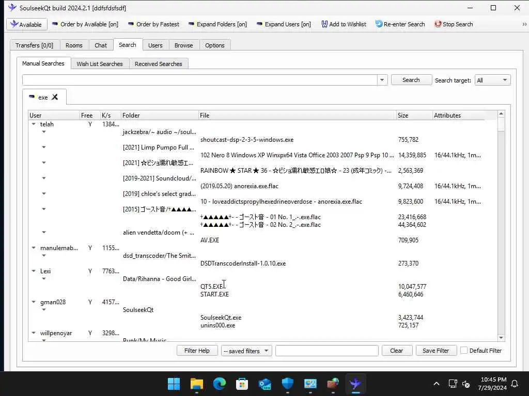Click scrollbar down arrow in results
The width and height of the screenshot is (529, 396).
(501, 338)
